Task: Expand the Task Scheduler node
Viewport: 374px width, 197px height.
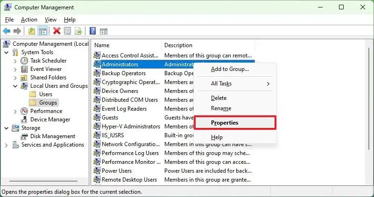Action: click(x=15, y=61)
